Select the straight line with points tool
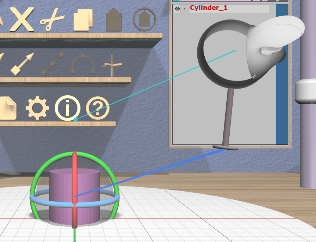This screenshot has height=242, width=316. click(x=53, y=64)
